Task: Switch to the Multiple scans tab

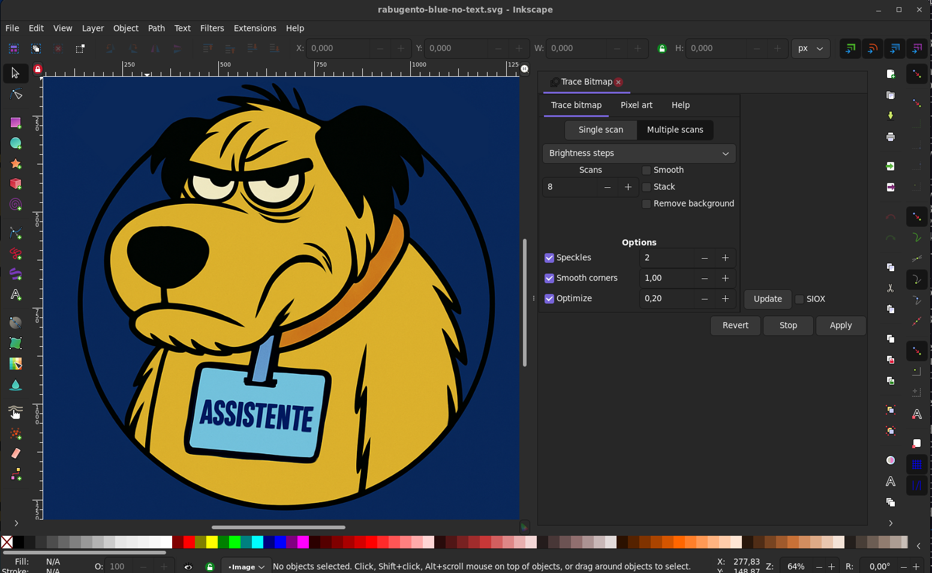Action: click(675, 130)
